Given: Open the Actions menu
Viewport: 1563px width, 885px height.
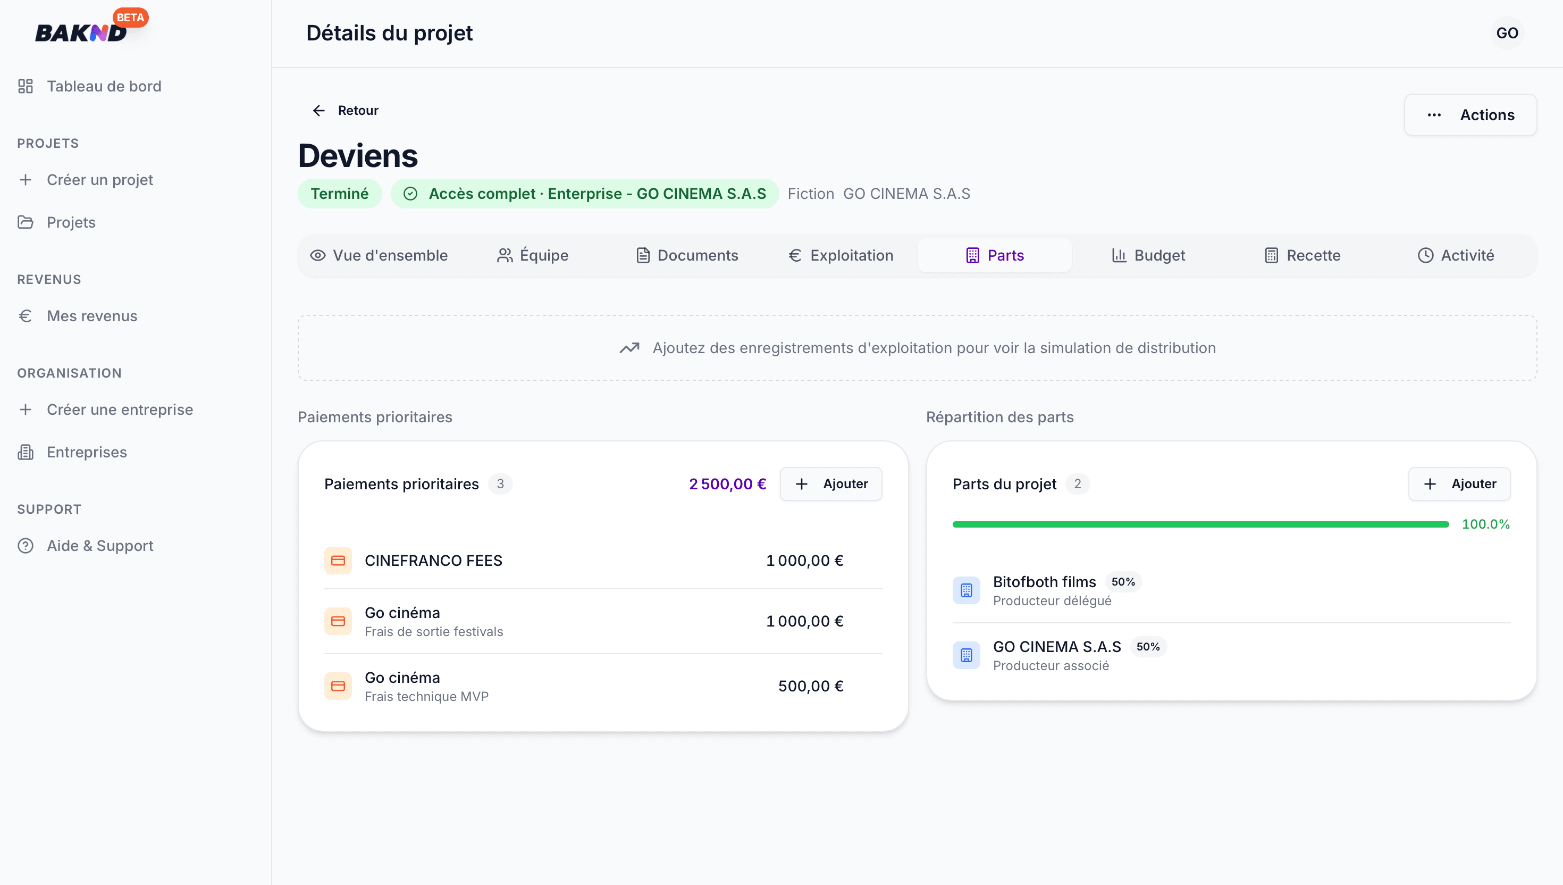Looking at the screenshot, I should (x=1470, y=115).
